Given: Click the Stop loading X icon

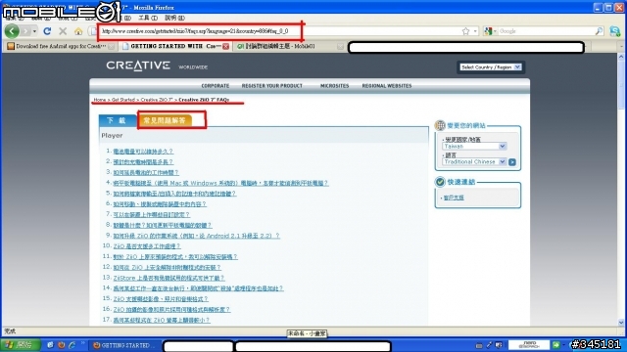Looking at the screenshot, I should coord(63,30).
